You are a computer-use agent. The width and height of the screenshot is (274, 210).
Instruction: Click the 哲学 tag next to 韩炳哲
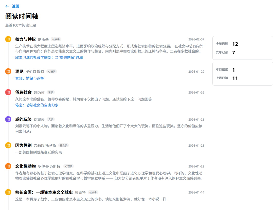(51, 93)
